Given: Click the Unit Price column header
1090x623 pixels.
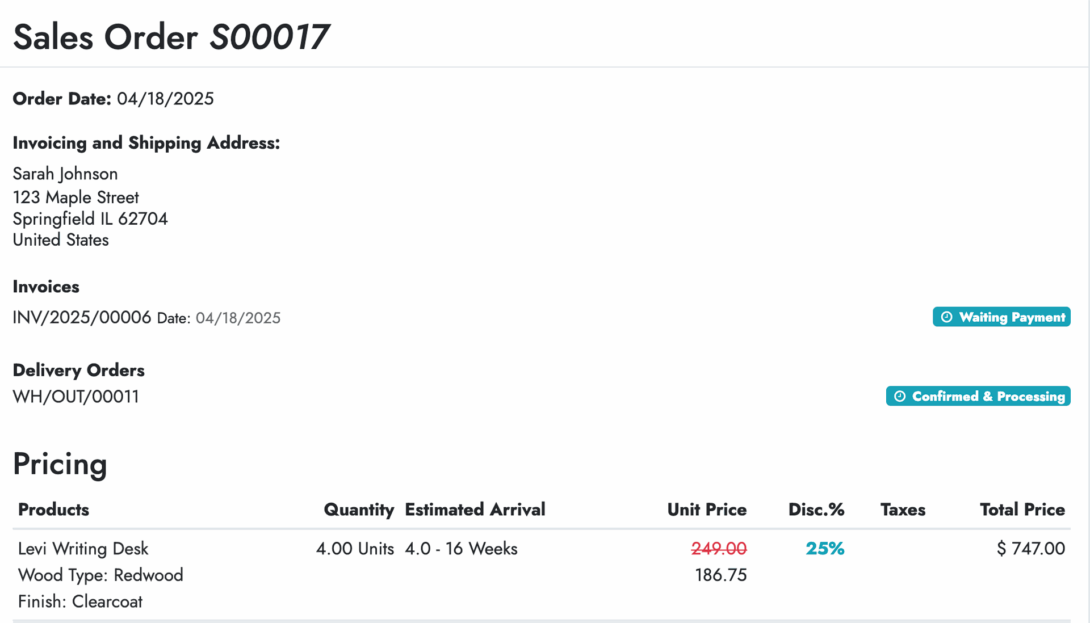Looking at the screenshot, I should 707,510.
